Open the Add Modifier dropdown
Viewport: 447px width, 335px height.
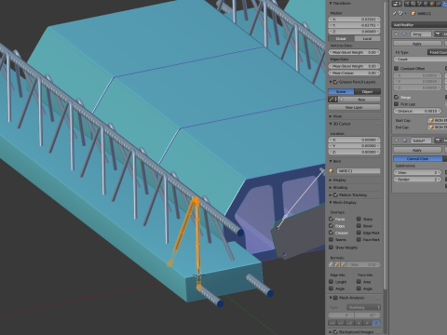tap(419, 25)
